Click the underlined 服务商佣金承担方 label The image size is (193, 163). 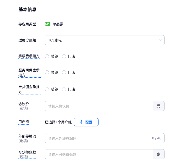click(29, 73)
